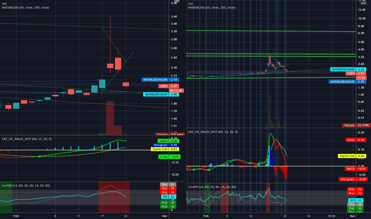Click the red Cross 0.16 label

(356, 140)
